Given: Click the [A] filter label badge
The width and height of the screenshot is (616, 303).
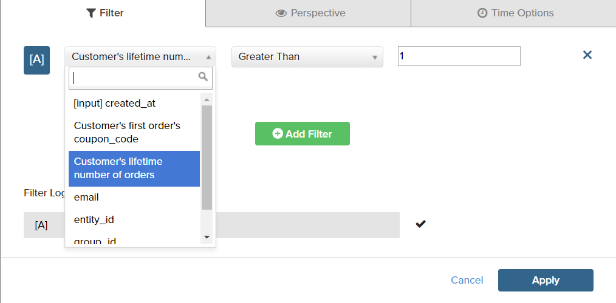Looking at the screenshot, I should click(x=36, y=60).
